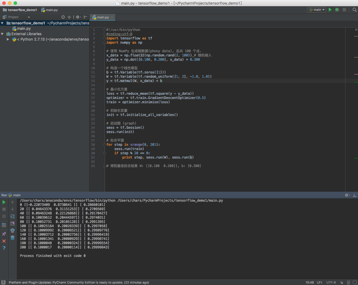Start debugging with the green bug icon
This screenshot has height=285, width=358.
click(x=337, y=10)
